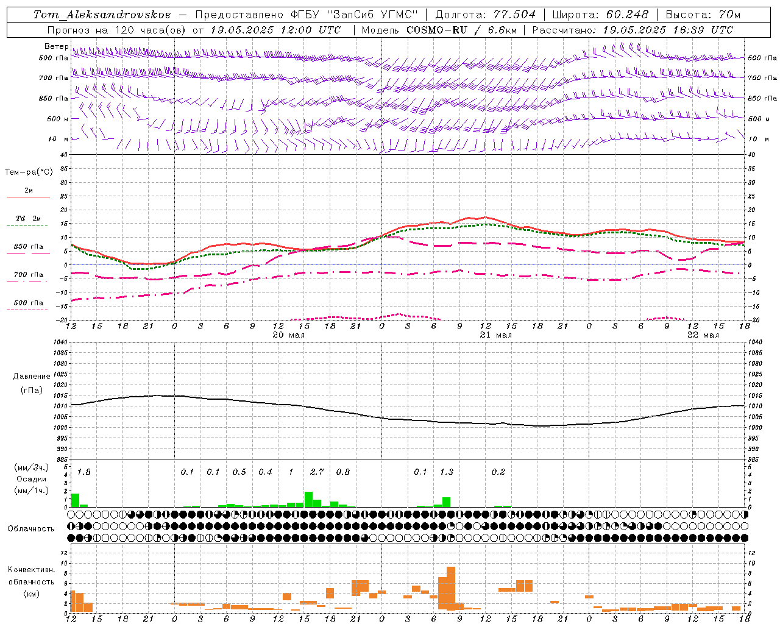The width and height of the screenshot is (780, 624).
Task: Click the Давление chart label
Action: tap(32, 377)
